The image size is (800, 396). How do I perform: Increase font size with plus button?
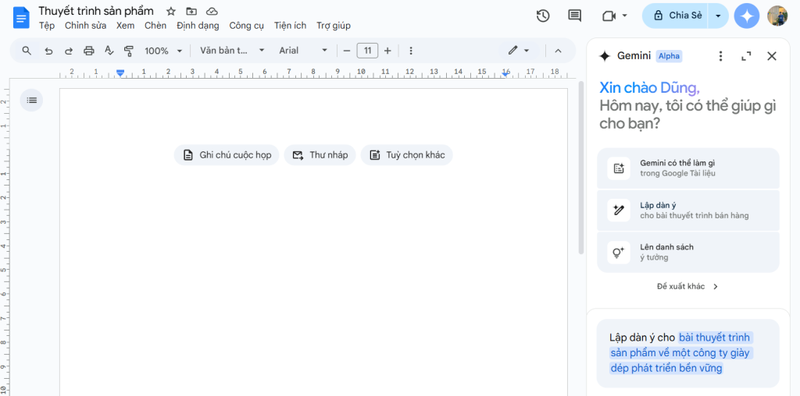[387, 51]
